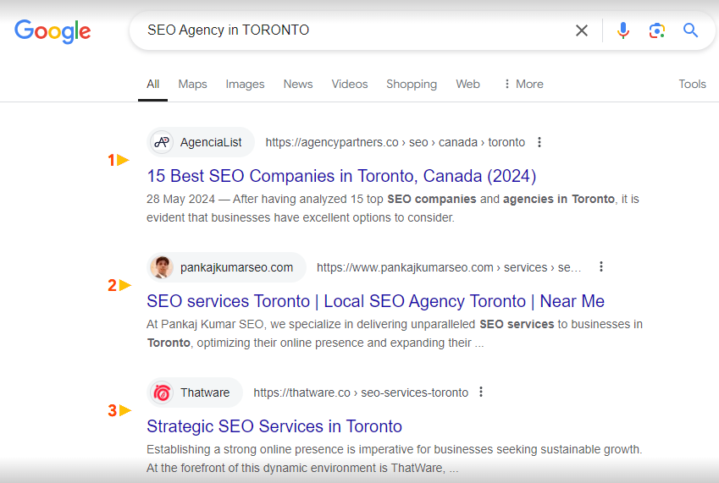This screenshot has height=483, width=719.
Task: Open three-dot menu for AgenciaList result
Action: tap(539, 142)
